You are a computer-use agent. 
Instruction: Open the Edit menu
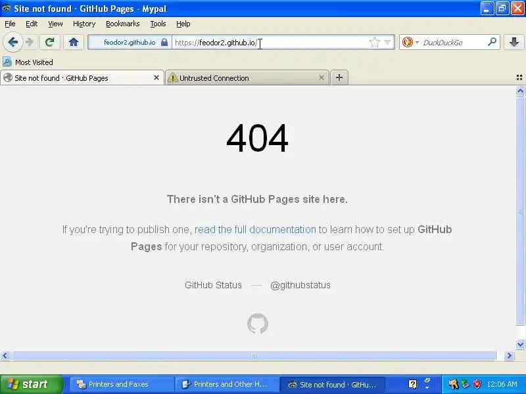[32, 24]
